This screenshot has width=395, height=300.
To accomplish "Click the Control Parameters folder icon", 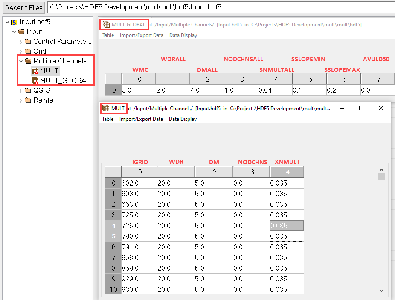I will pos(28,41).
